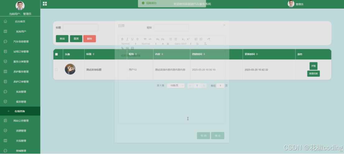Click the icon beside 系统用户
The width and height of the screenshot is (344, 154).
click(6, 31)
